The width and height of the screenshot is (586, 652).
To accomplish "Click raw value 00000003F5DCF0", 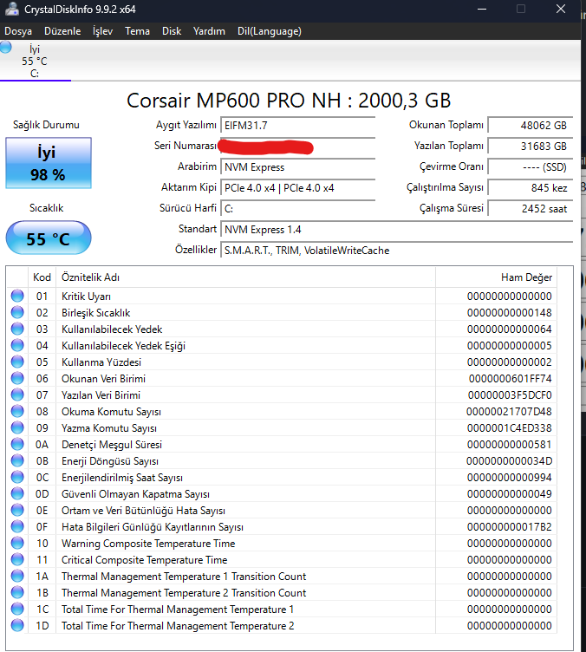I will pyautogui.click(x=510, y=395).
